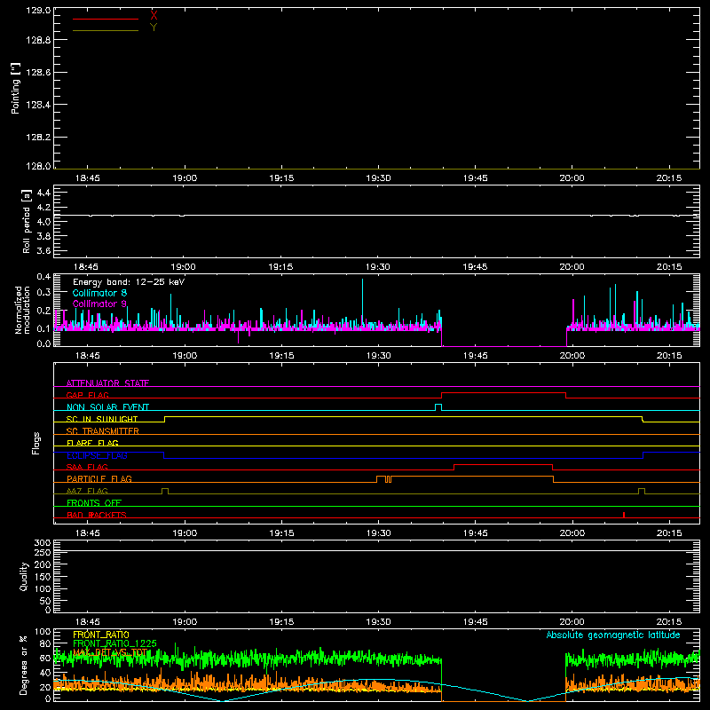Image resolution: width=710 pixels, height=710 pixels.
Task: Click the 4.4 tick on Roll period axis
Action: [43, 193]
